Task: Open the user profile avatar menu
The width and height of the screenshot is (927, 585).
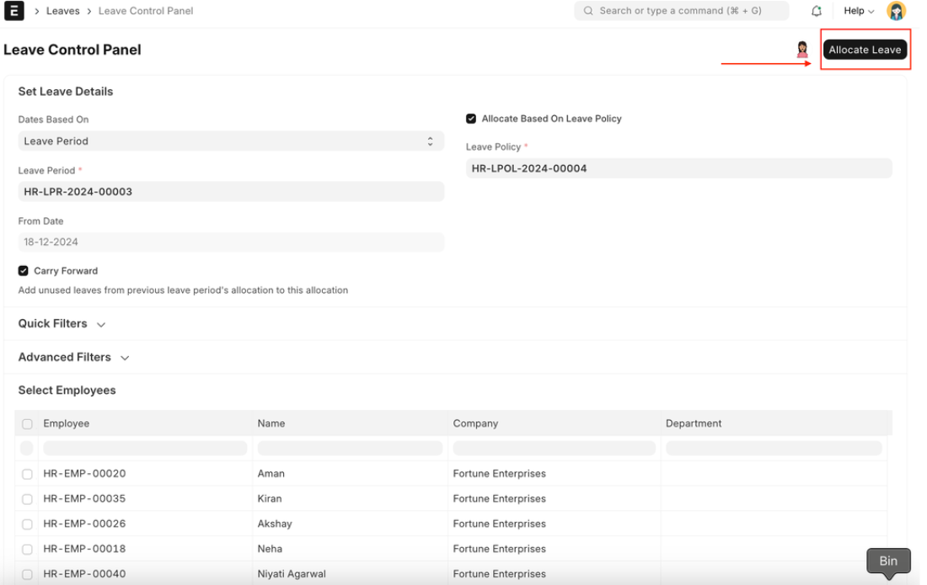Action: coord(896,11)
